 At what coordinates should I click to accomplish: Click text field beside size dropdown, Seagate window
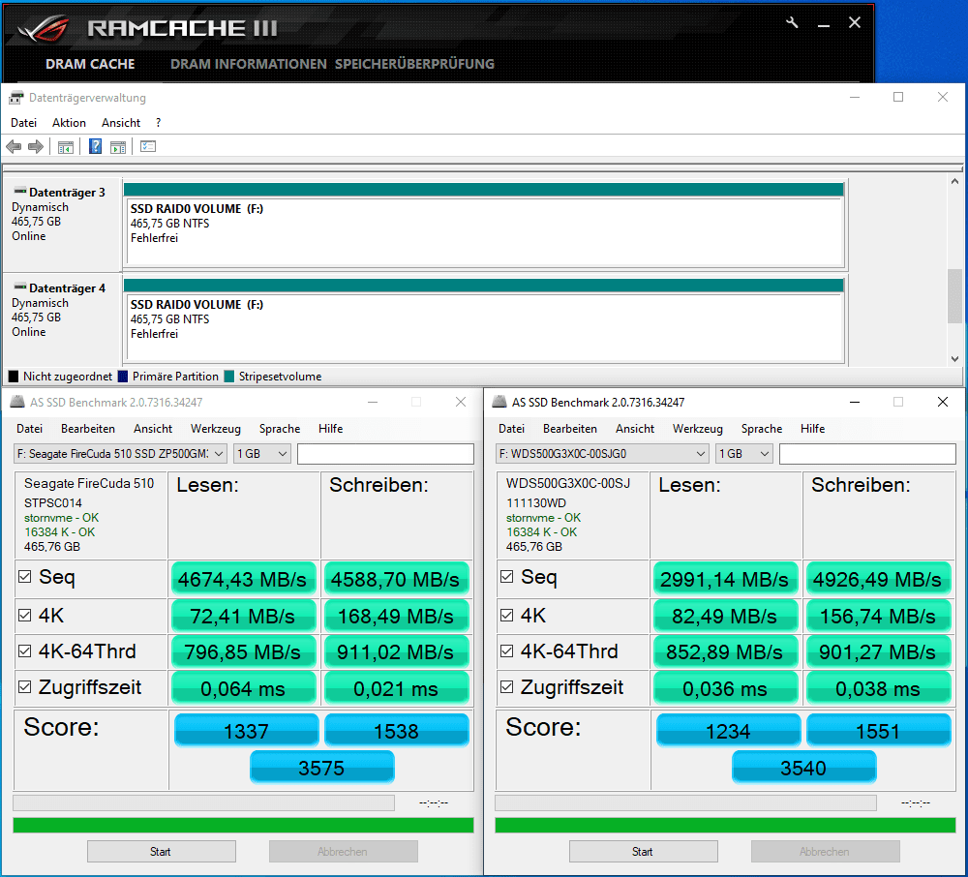(x=386, y=454)
